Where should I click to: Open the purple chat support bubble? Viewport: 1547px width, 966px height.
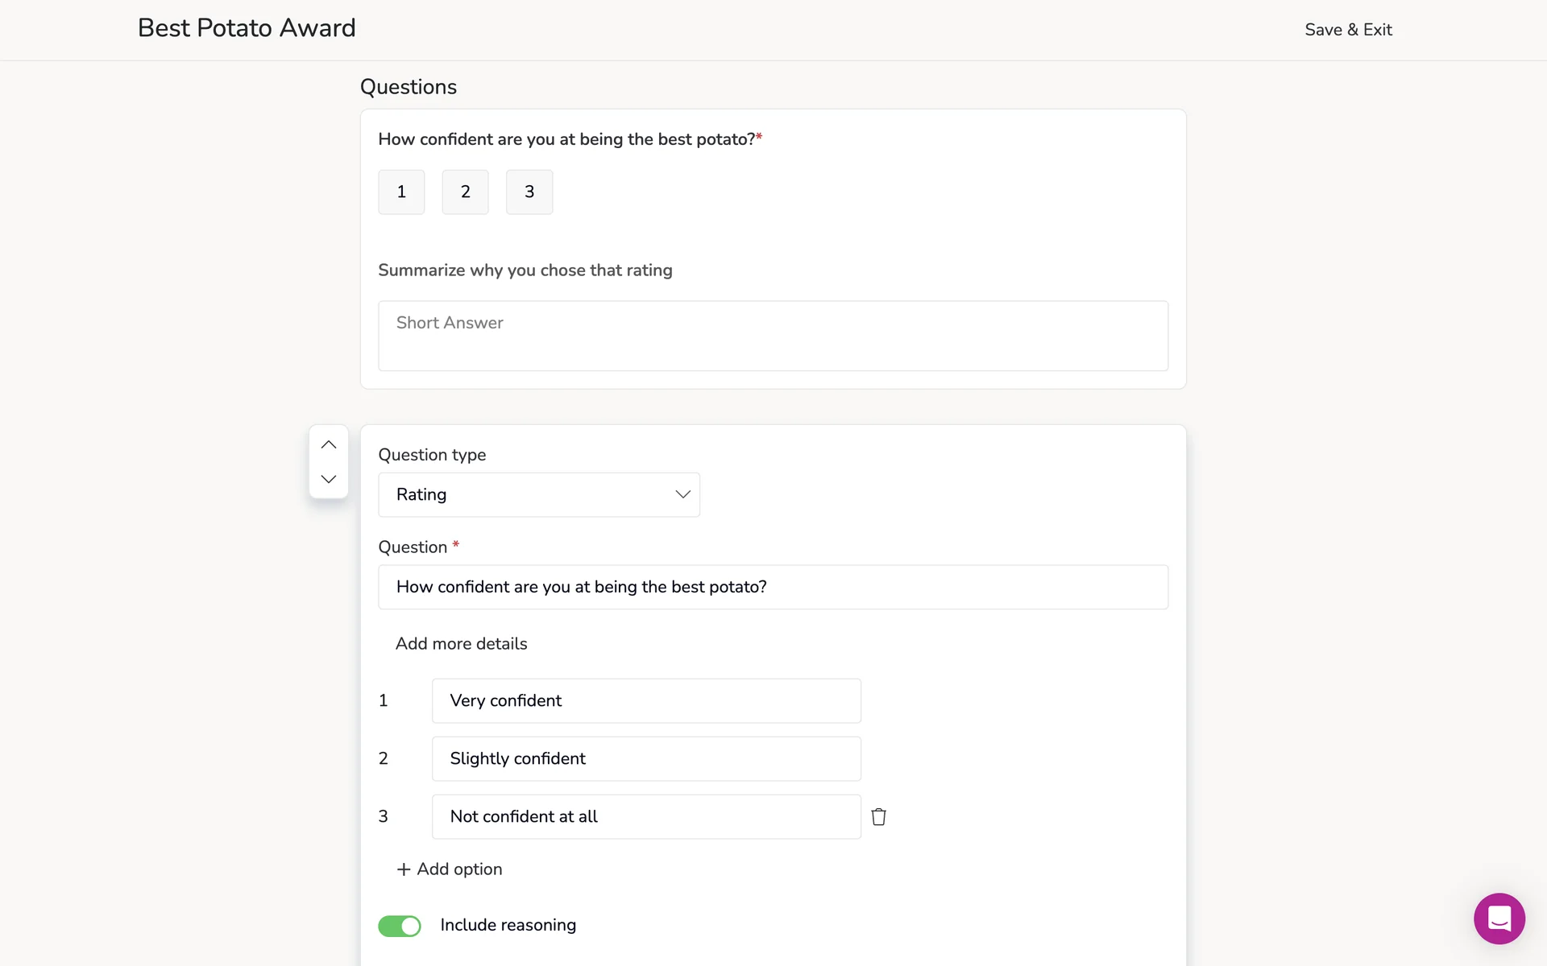1499,918
